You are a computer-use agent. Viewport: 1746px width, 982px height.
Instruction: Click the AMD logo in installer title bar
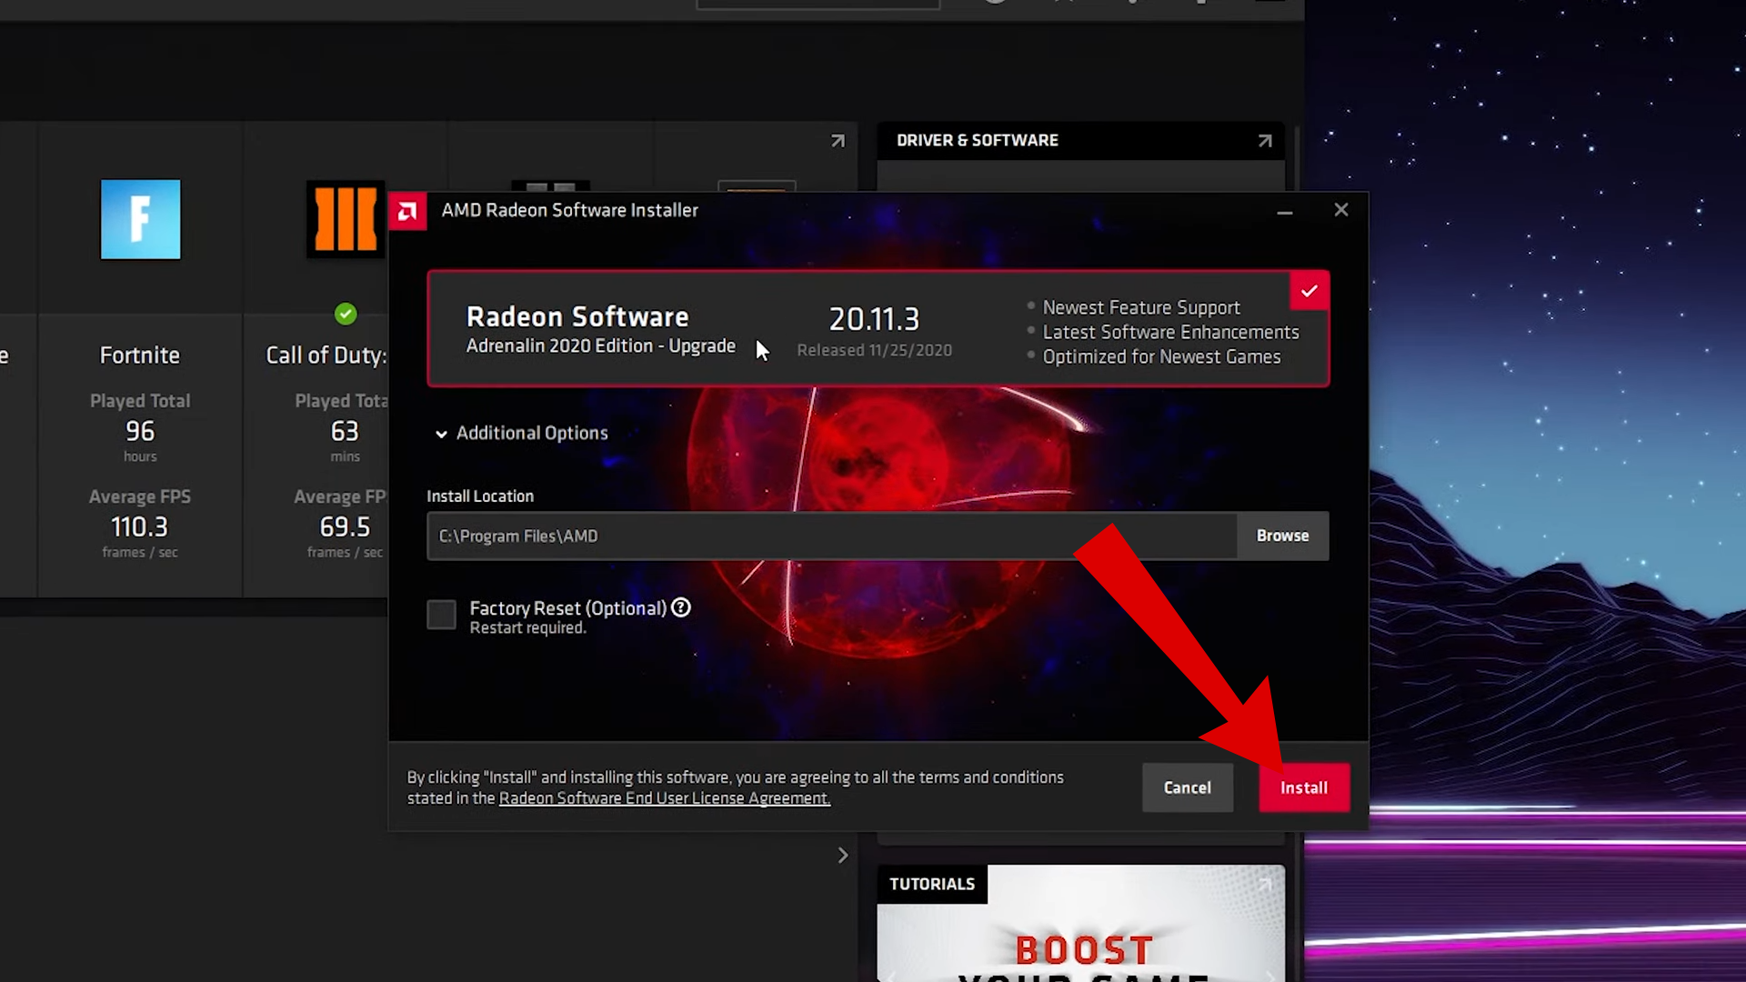pyautogui.click(x=407, y=211)
